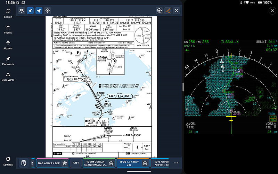Viewport: 278px width, 174px height.
Task: Open the notes clipboard icon in bottom bar
Action: (x=24, y=163)
